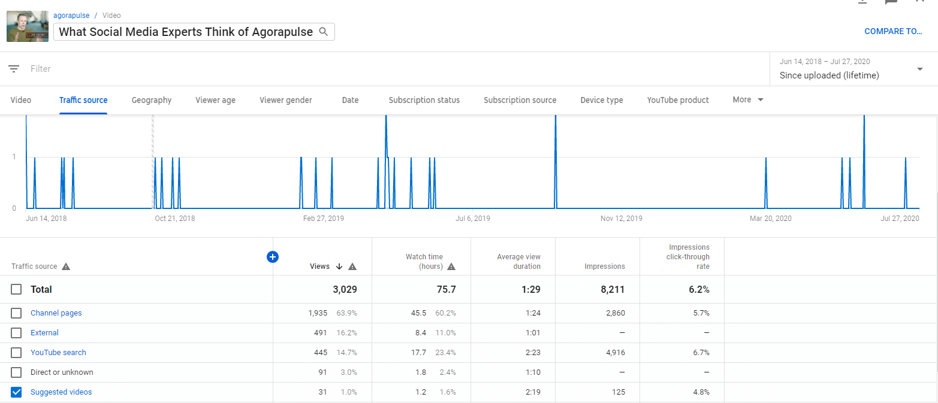Image resolution: width=938 pixels, height=403 pixels.
Task: Click the COMPARE TO... button
Action: (893, 32)
